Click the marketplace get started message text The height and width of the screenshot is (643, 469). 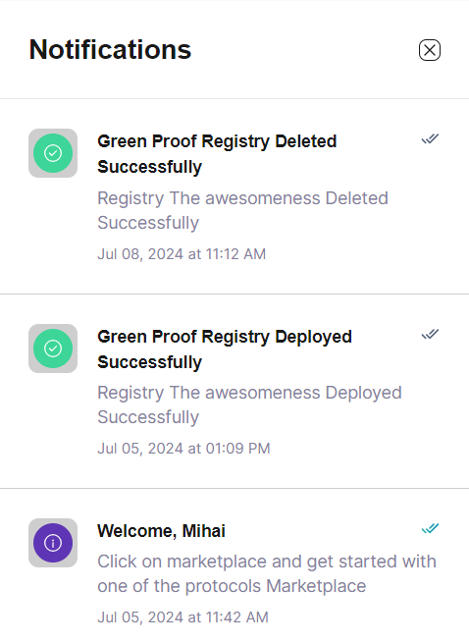pyautogui.click(x=267, y=573)
